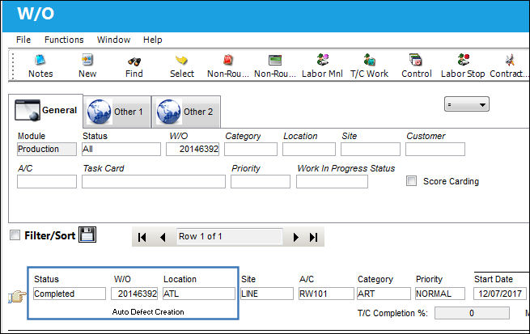Click the result Site field LINE

(x=267, y=294)
